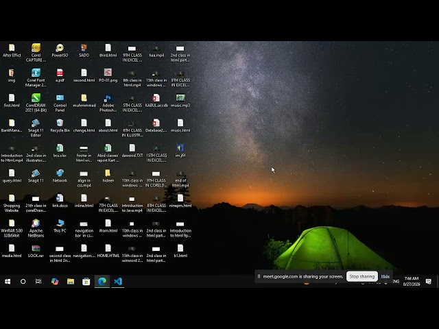Image resolution: width=439 pixels, height=329 pixels.
Task: Open the notification center icon
Action: (x=428, y=282)
